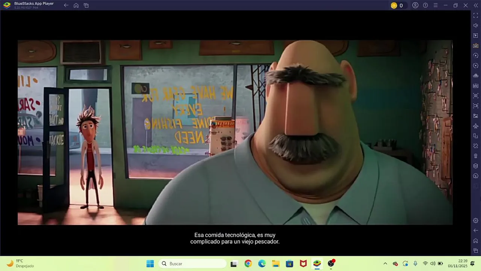Click the sidebar recent apps icon
The width and height of the screenshot is (481, 271).
[476, 251]
